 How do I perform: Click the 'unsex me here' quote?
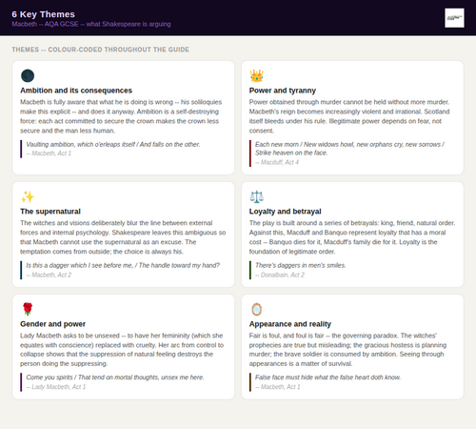pos(115,378)
